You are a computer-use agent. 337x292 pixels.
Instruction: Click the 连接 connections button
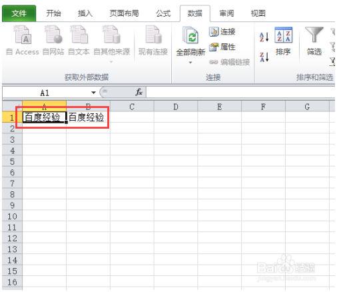pos(222,31)
